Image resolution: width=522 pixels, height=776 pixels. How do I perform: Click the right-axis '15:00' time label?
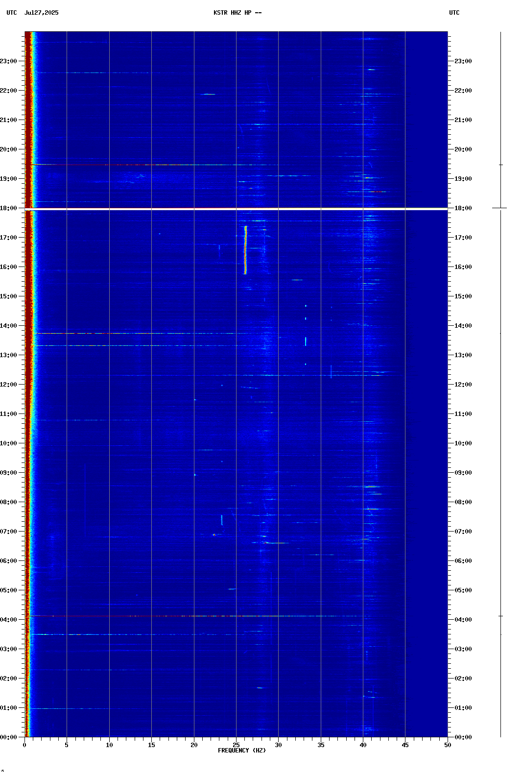463,296
